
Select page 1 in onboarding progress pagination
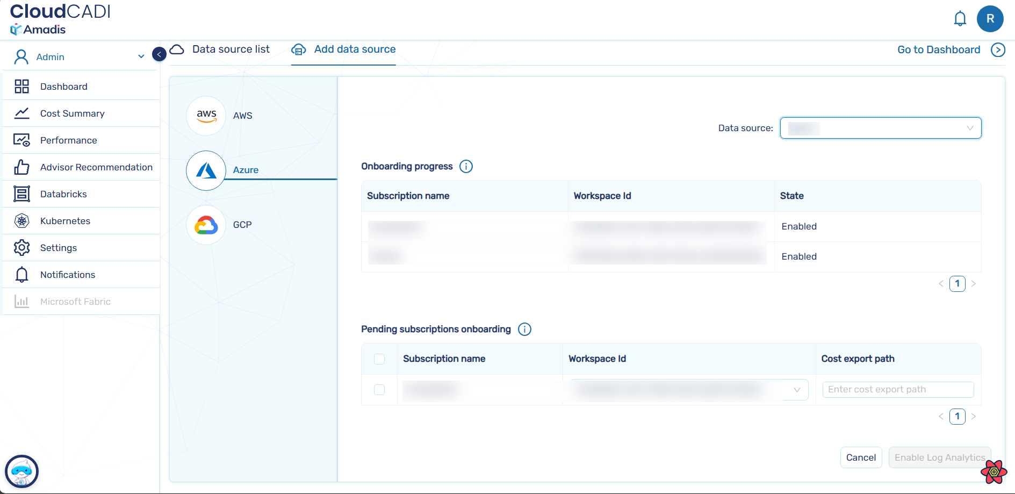coord(957,284)
